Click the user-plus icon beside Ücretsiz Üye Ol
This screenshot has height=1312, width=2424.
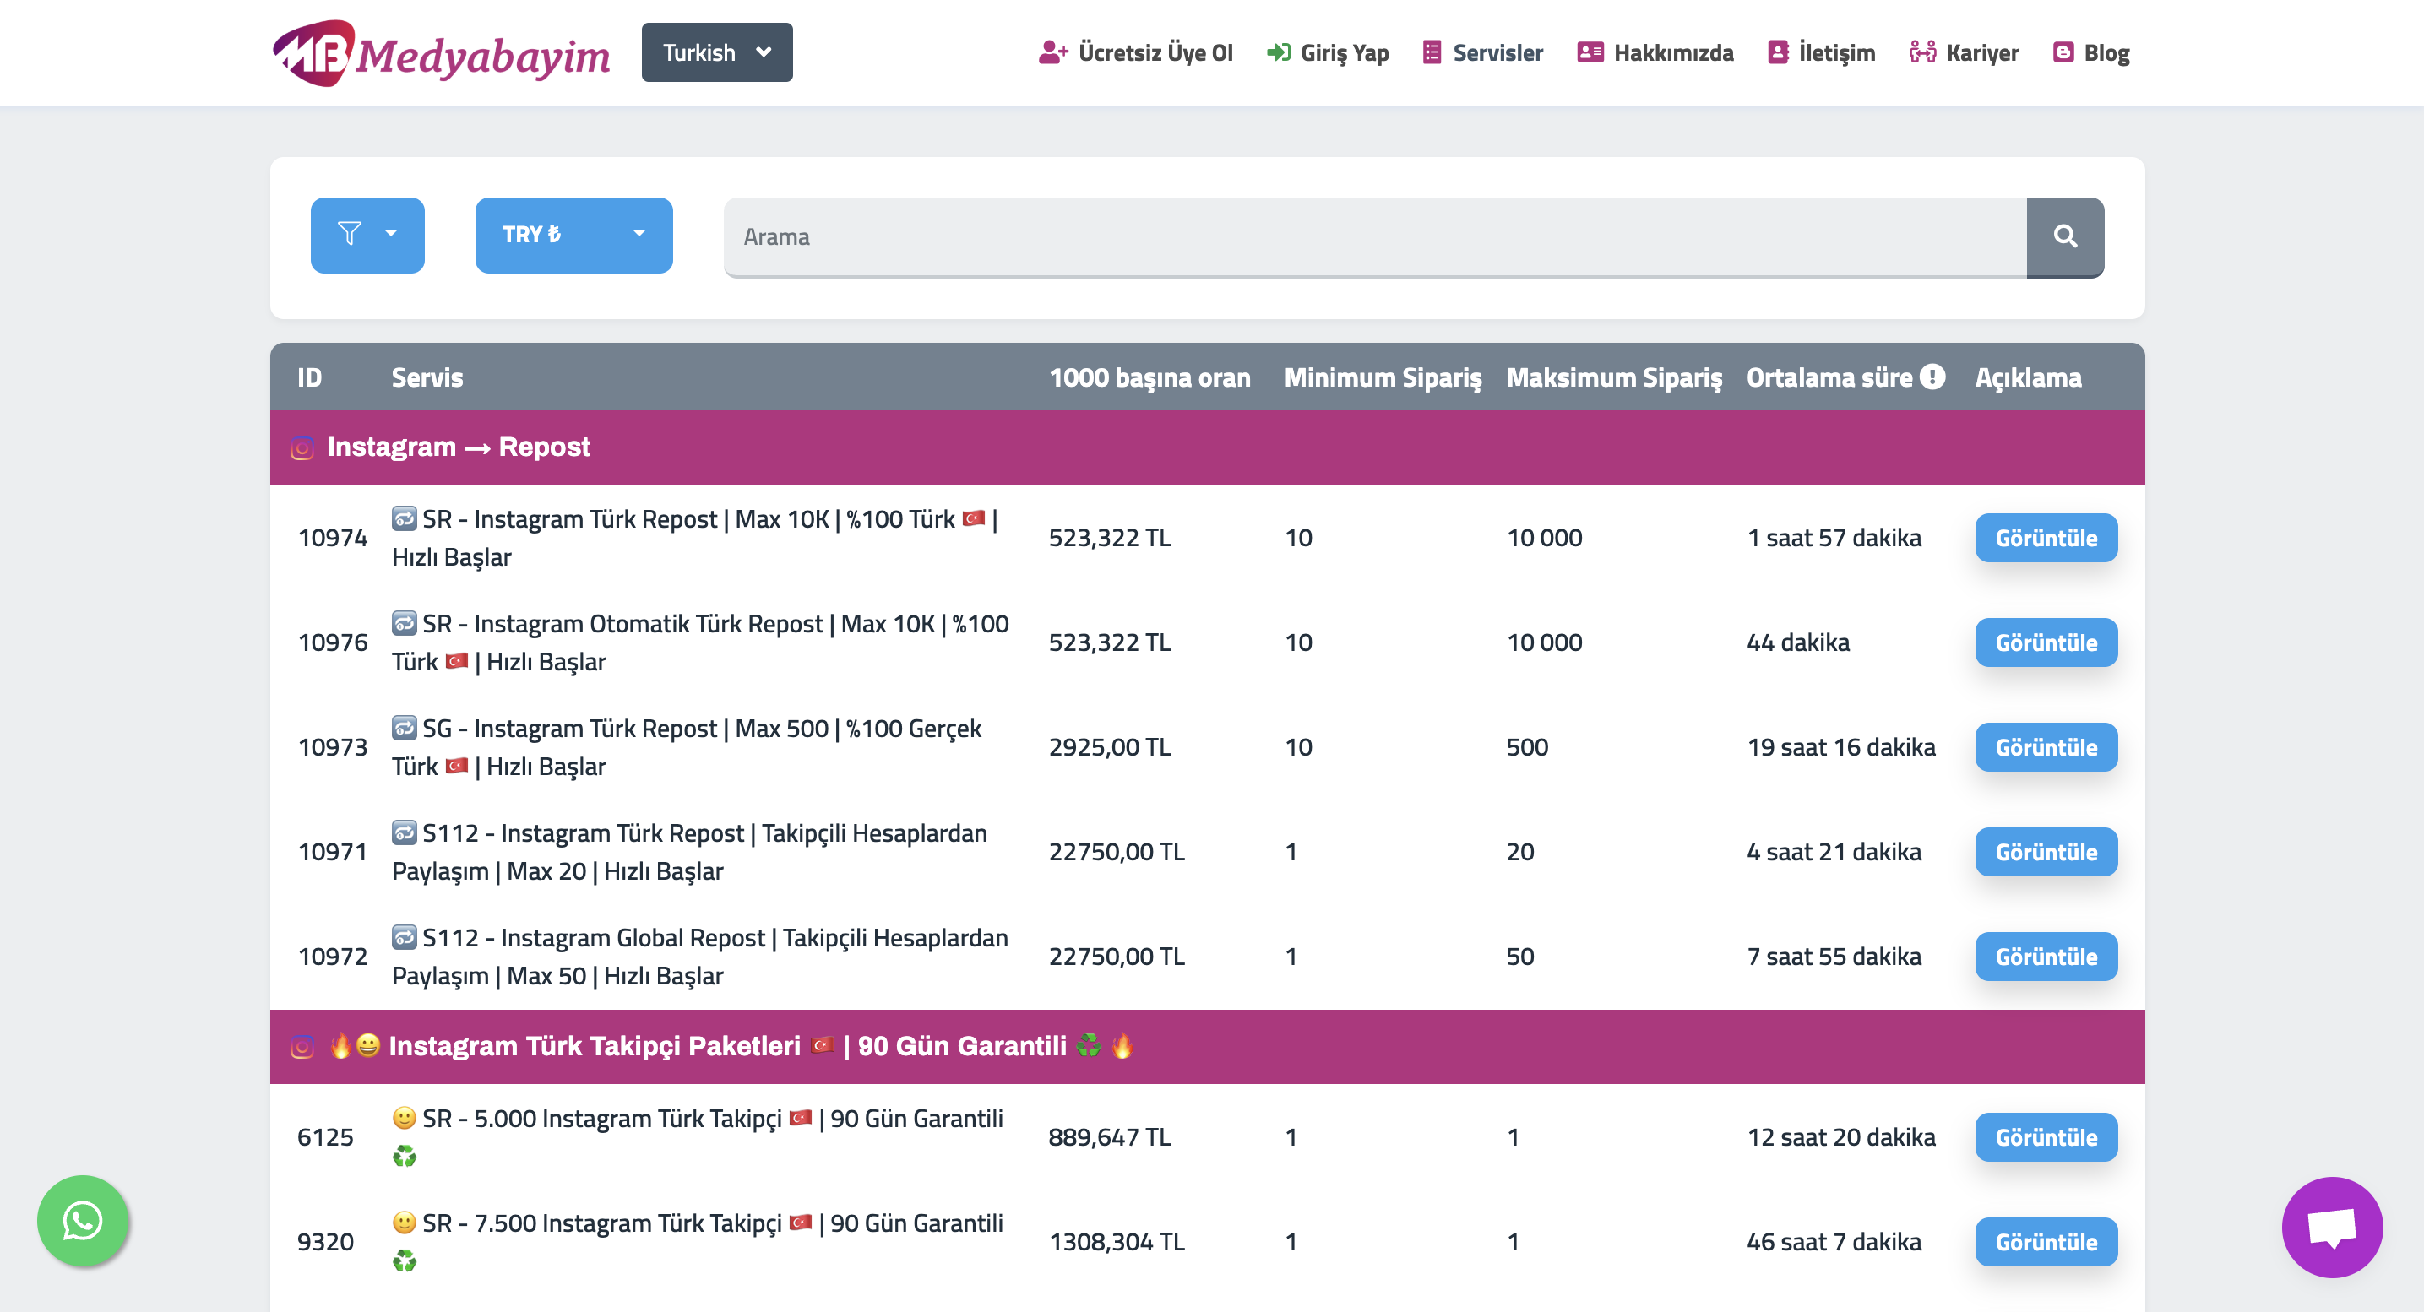click(1053, 52)
